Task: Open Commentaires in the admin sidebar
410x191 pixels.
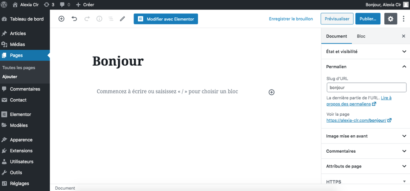Action: (x=25, y=89)
